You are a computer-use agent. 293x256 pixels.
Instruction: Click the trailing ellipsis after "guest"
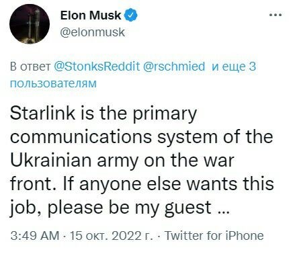[x=222, y=212]
